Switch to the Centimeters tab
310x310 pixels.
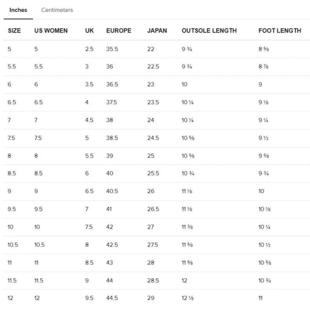coord(57,10)
